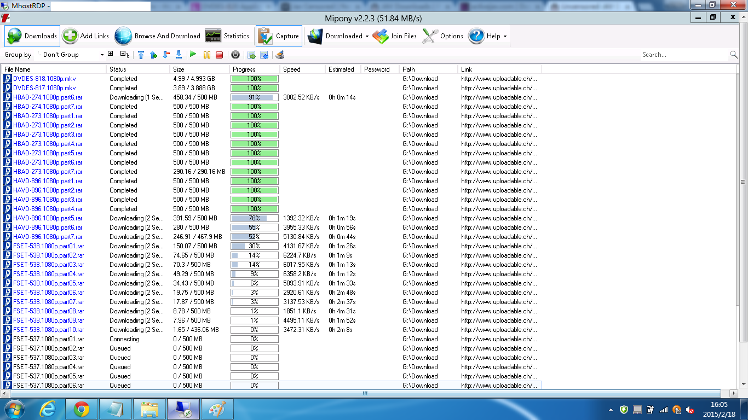
Task: Open the Statistics view
Action: (227, 36)
